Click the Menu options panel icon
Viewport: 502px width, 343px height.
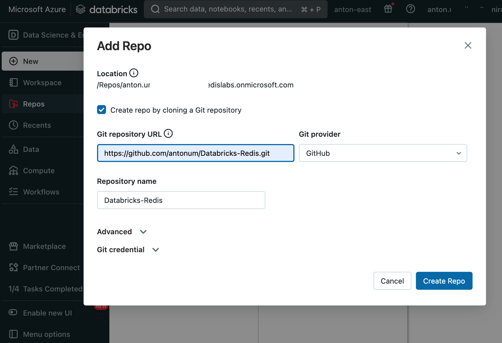pyautogui.click(x=13, y=334)
